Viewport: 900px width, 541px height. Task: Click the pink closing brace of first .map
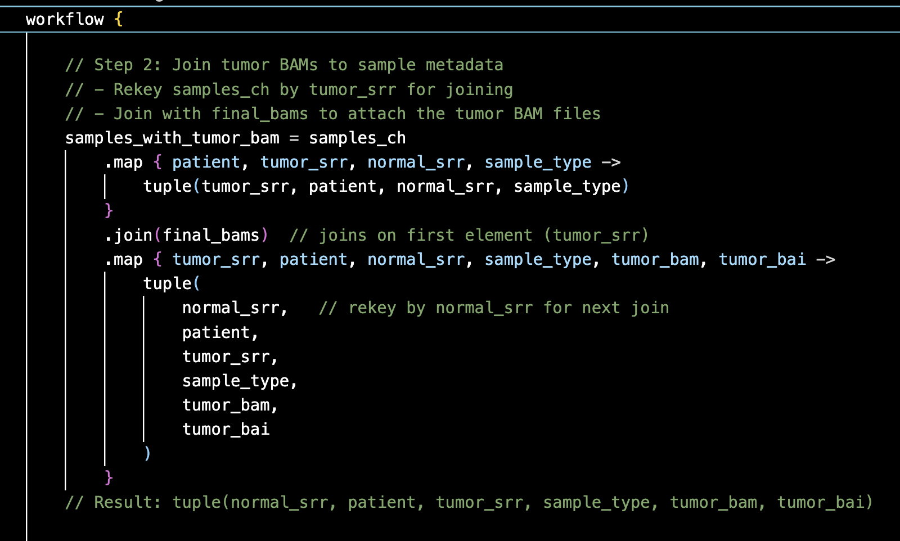click(109, 210)
